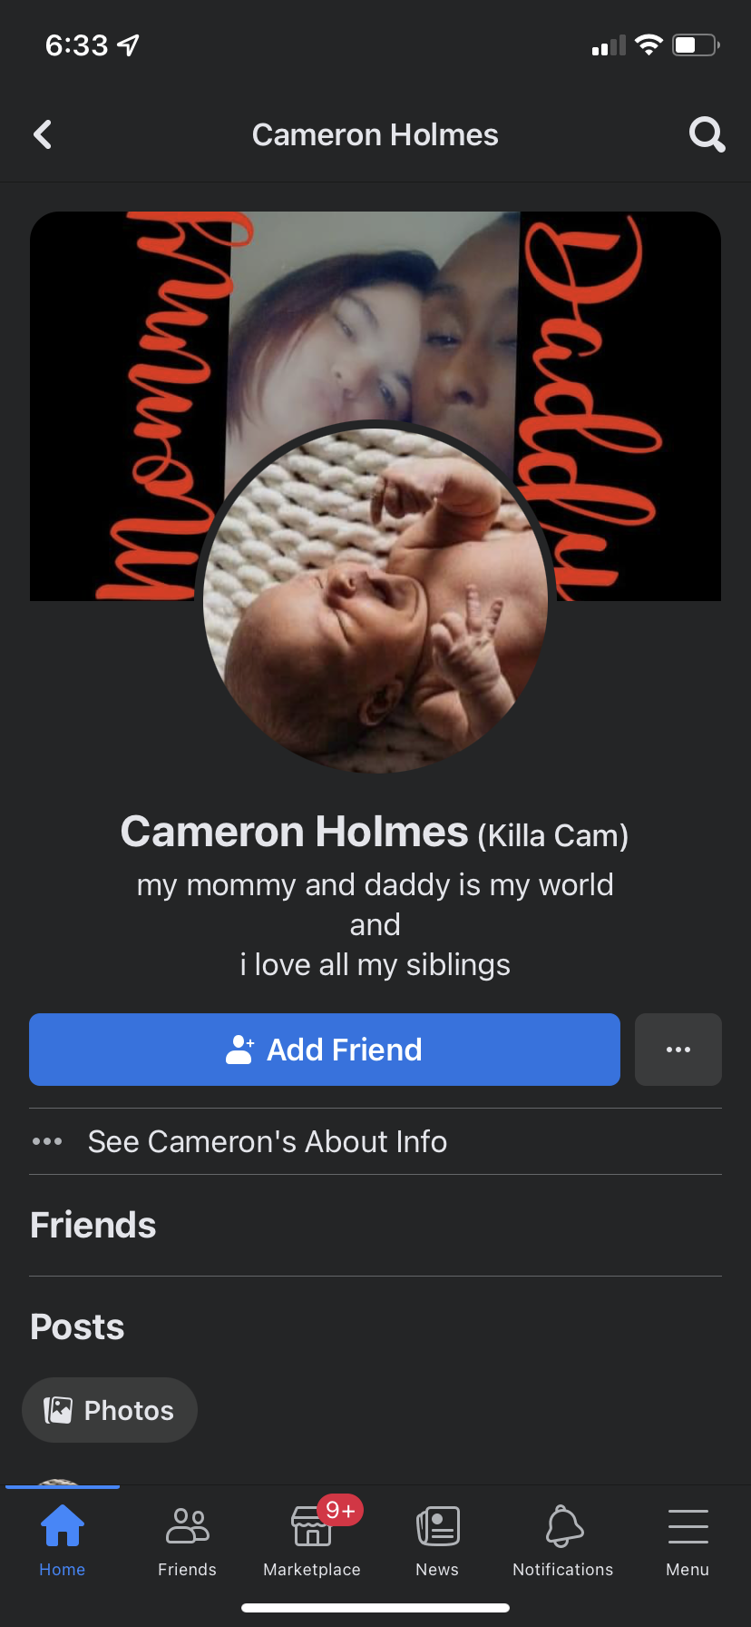This screenshot has height=1627, width=751.
Task: Open Marketplace with 9+ badge
Action: coord(312,1541)
